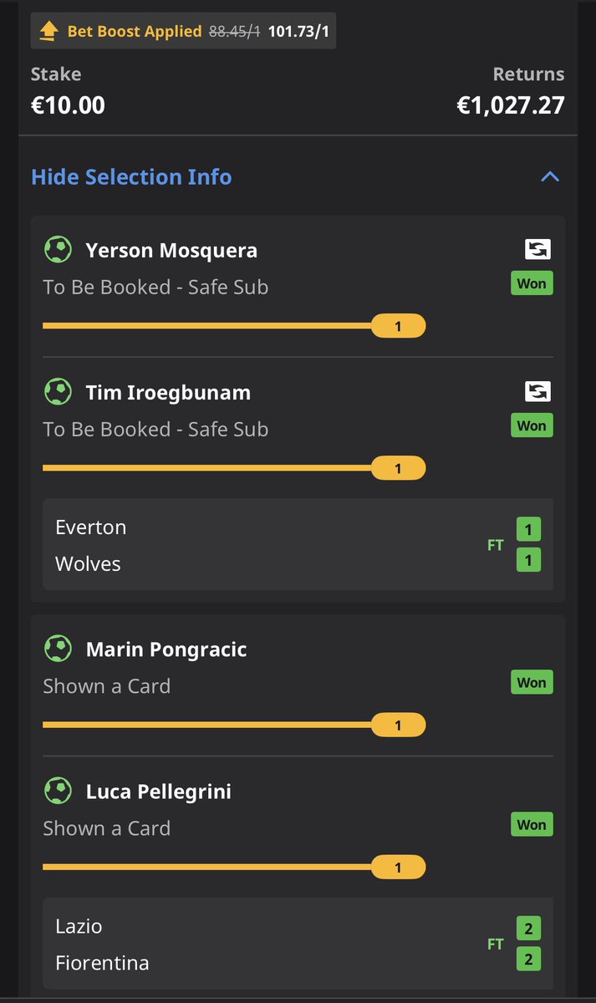Click football icon beside Tim Iroegbunam
Viewport: 596px width, 1003px height.
(58, 391)
